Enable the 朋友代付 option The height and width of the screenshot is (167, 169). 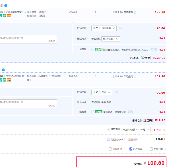[x=110, y=149]
